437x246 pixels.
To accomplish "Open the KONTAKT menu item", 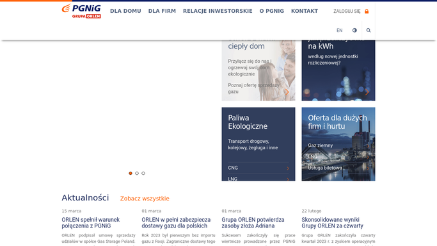I will pos(305,11).
